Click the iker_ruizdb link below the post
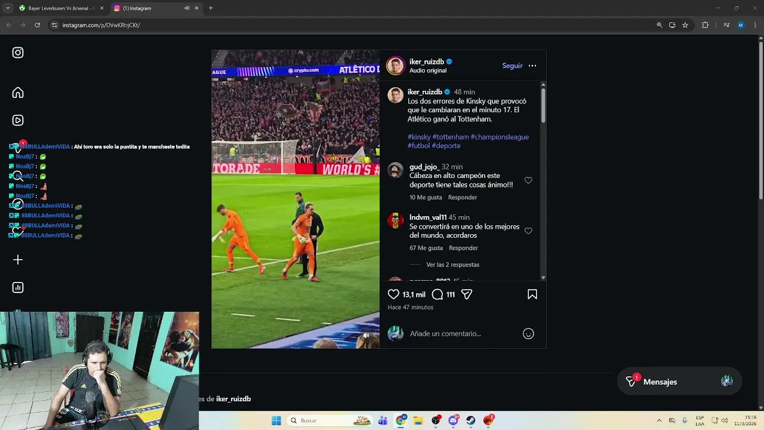The image size is (764, 430). coord(233,399)
